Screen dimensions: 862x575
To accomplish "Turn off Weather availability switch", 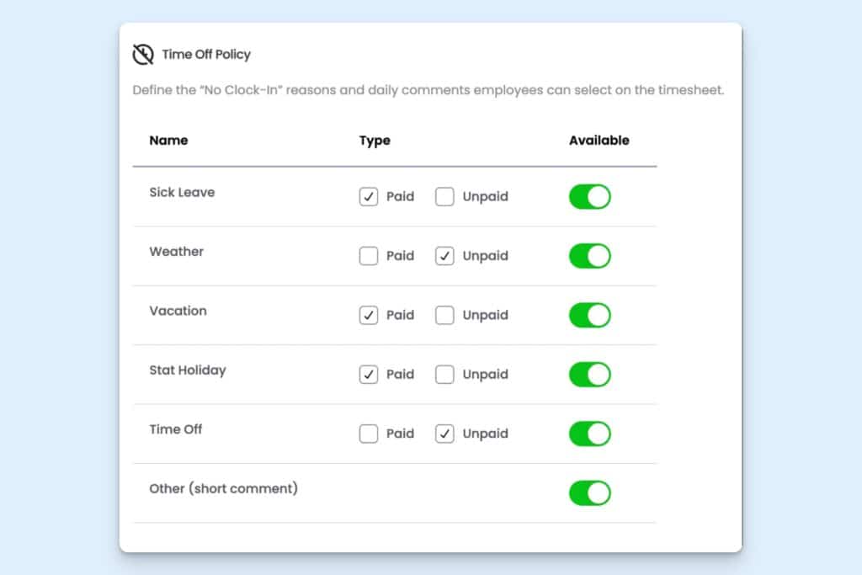I will click(x=589, y=256).
